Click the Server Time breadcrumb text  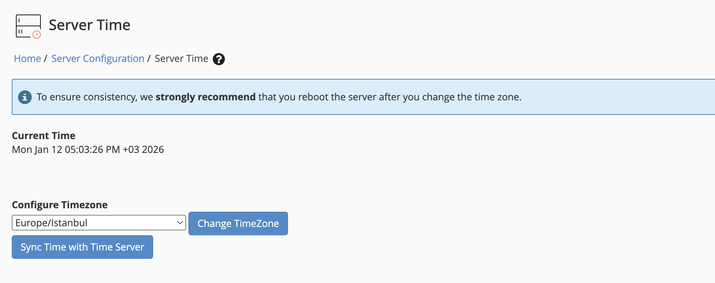coord(182,59)
